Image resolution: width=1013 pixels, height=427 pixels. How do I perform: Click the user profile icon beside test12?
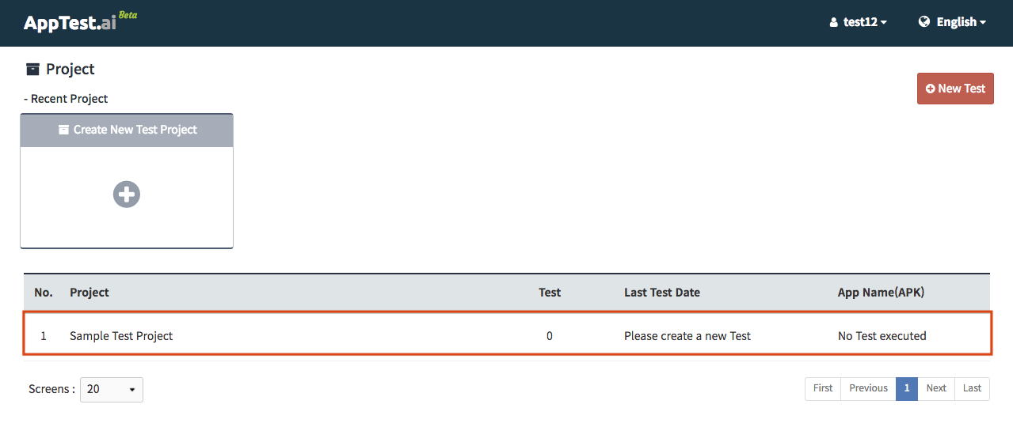[x=833, y=23]
